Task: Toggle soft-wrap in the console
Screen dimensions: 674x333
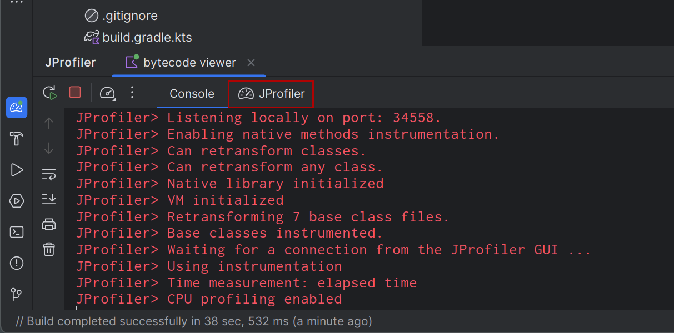Action: click(x=49, y=174)
